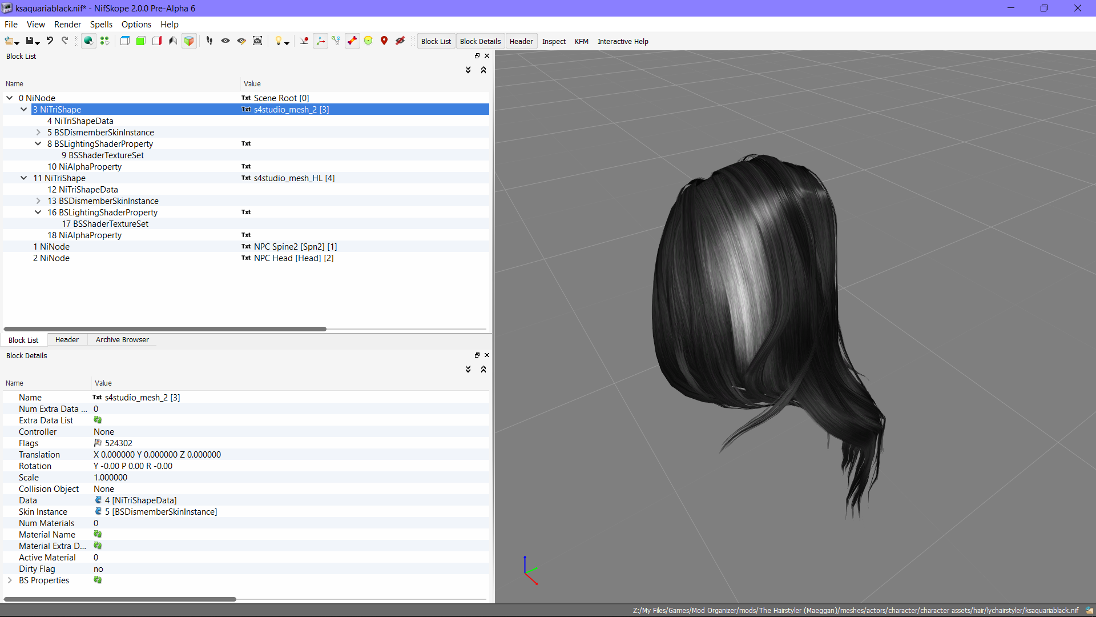The width and height of the screenshot is (1096, 617).
Task: Switch to the Header bottom tab
Action: 67,340
